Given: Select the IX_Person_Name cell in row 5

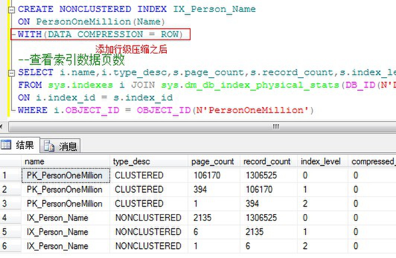Looking at the screenshot, I should (x=66, y=232).
